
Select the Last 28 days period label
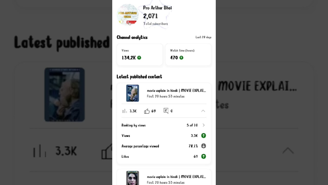tap(203, 37)
